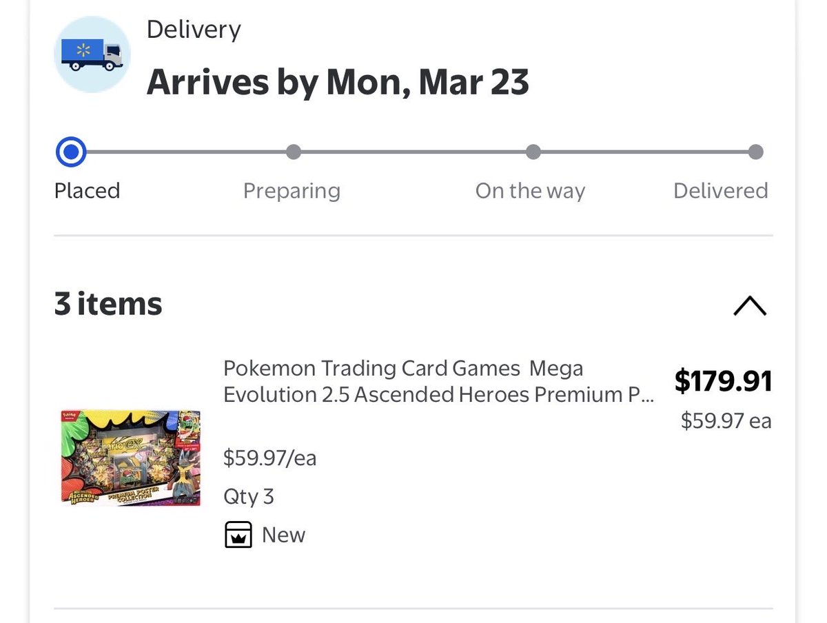This screenshot has height=623, width=827.
Task: Click the On the way status label
Action: [530, 191]
